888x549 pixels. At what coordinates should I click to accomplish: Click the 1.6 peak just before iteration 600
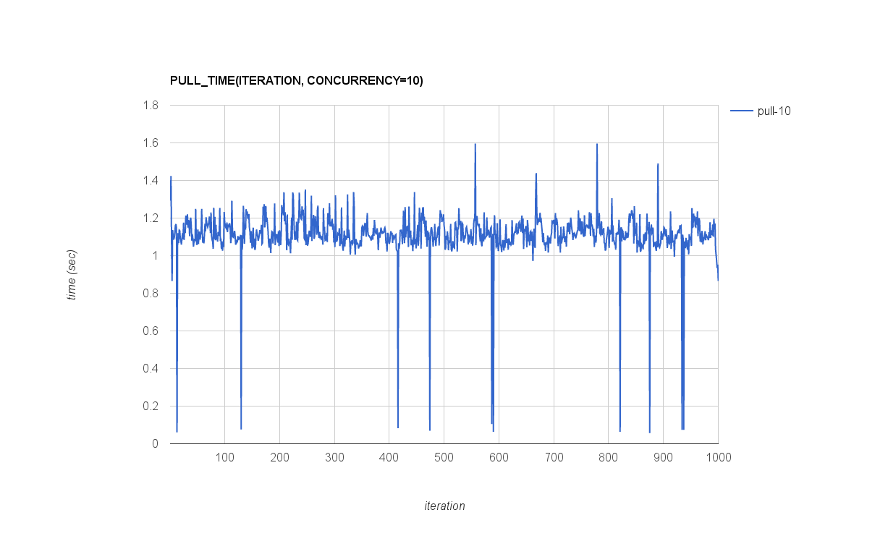(x=475, y=145)
